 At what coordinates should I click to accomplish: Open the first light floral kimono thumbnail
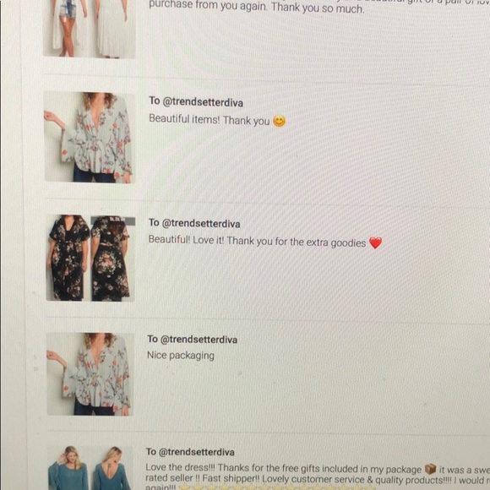click(x=89, y=137)
